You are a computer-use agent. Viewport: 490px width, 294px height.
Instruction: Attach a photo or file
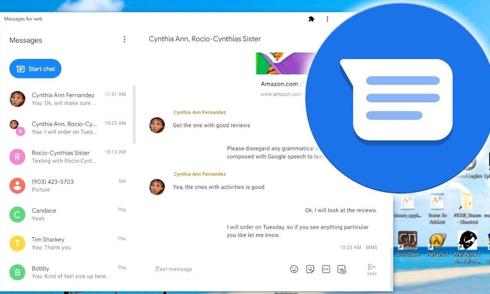[x=342, y=269]
